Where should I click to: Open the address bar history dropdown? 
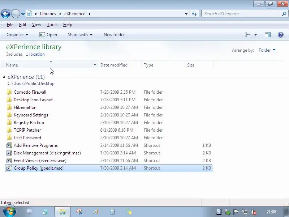pyautogui.click(x=186, y=14)
